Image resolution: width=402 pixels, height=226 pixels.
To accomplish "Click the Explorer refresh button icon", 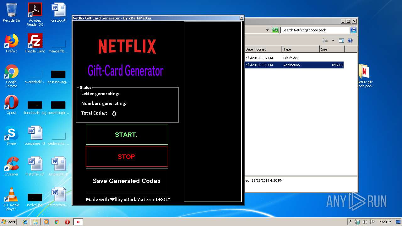I will [x=275, y=30].
